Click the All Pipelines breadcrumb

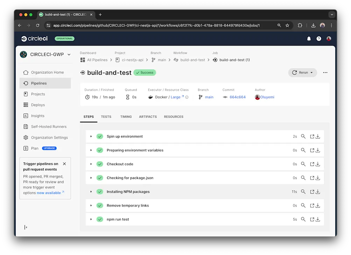(94, 60)
